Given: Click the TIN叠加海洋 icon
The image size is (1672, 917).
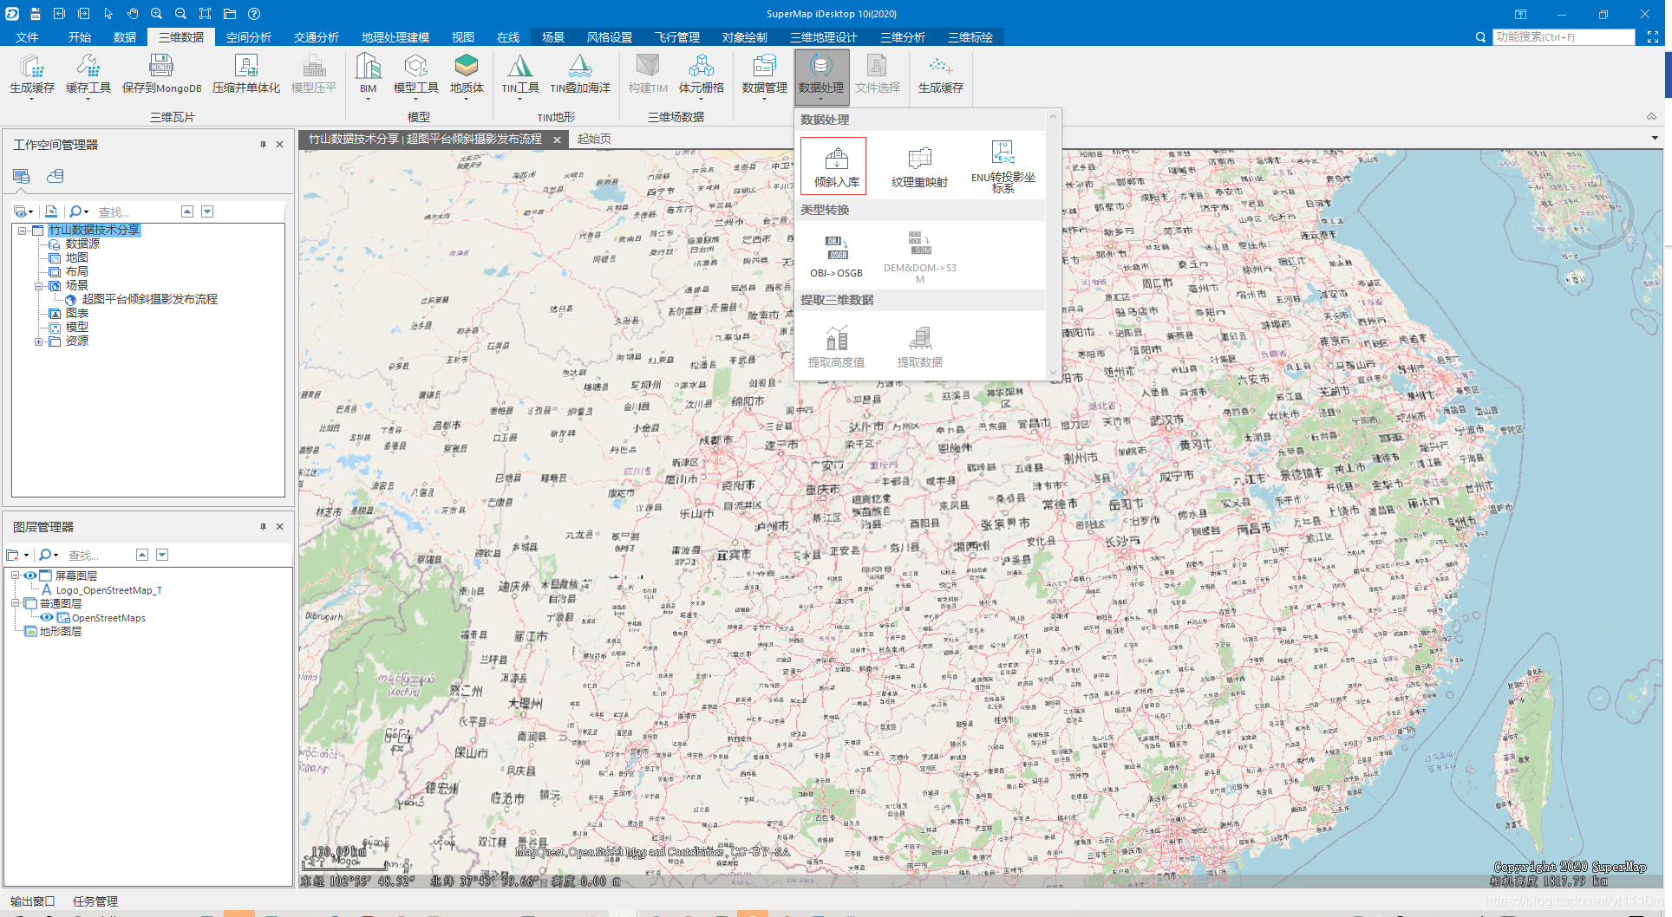Looking at the screenshot, I should [580, 75].
